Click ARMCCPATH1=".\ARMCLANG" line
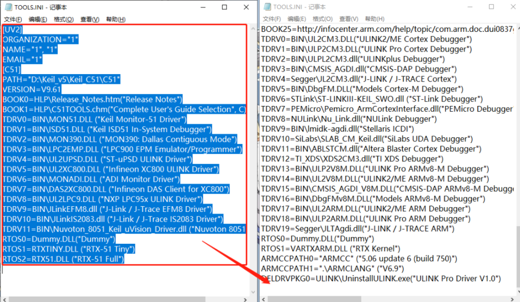 click(x=333, y=268)
